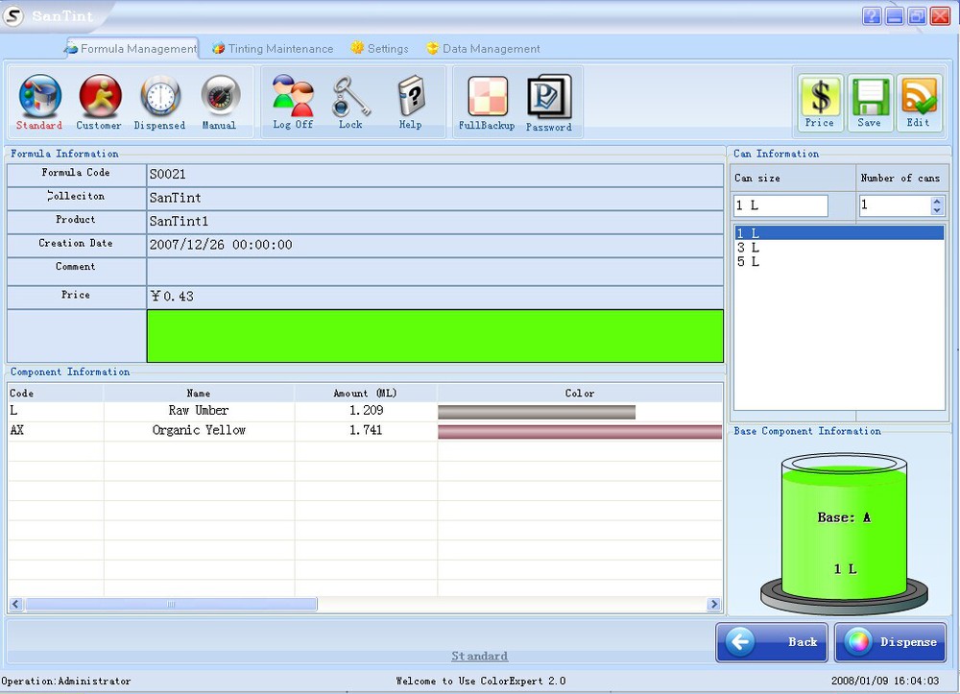Click the component code AX
Image resolution: width=960 pixels, height=694 pixels.
click(17, 430)
